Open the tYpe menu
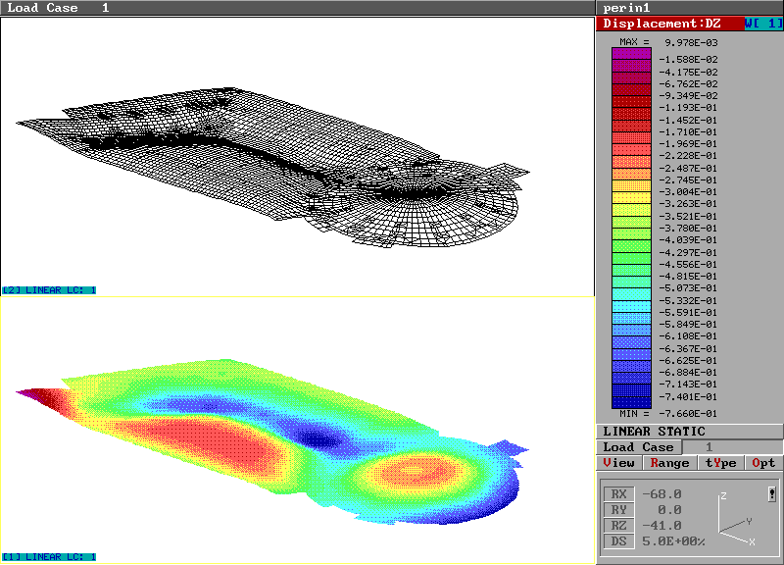The width and height of the screenshot is (784, 565). coord(720,463)
